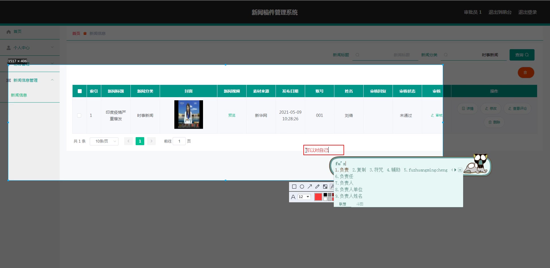Click the 查询 search button
The image size is (550, 268).
point(522,55)
